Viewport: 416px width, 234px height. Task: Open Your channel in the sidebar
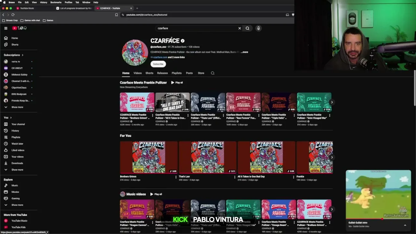(x=19, y=124)
